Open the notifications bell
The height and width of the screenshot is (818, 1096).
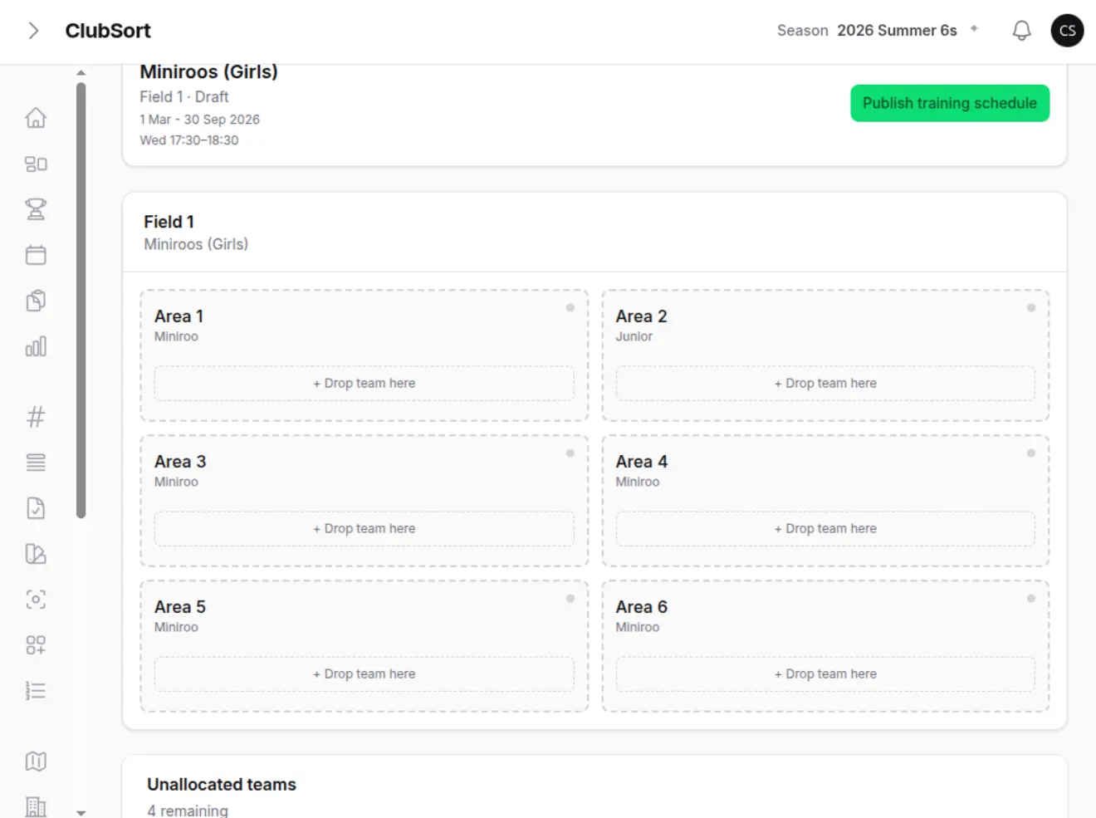click(1021, 31)
